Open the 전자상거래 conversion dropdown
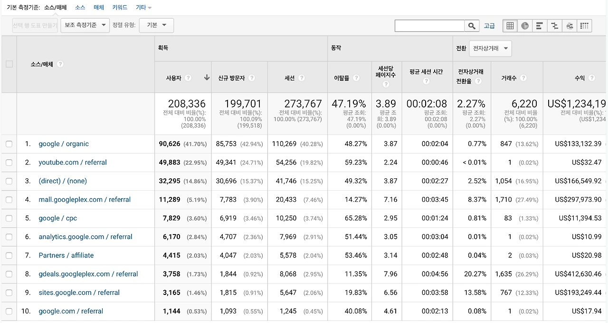Viewport: 608px width, 323px height. 490,49
